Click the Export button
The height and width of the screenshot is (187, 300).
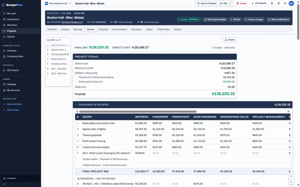(229, 40)
